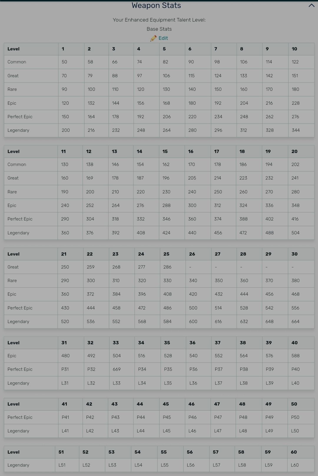Click the Weapon Stats heading
The width and height of the screenshot is (318, 476).
[x=156, y=6]
